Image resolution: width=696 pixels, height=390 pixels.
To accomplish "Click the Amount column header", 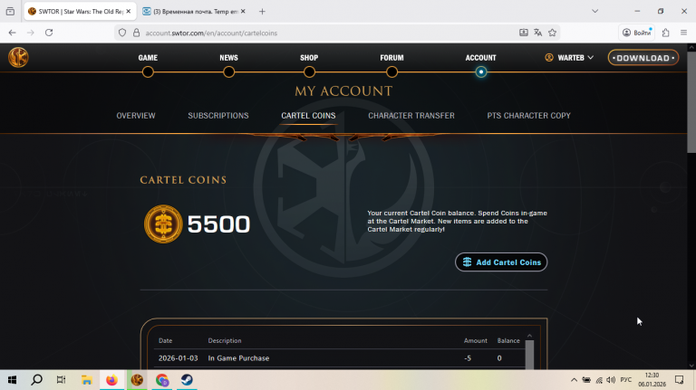I will tap(476, 341).
